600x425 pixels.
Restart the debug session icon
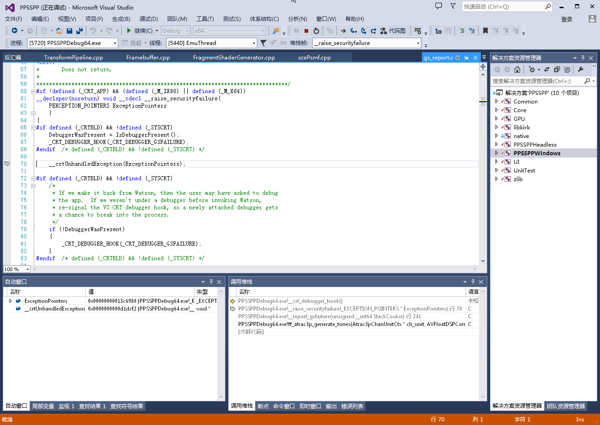(x=316, y=31)
